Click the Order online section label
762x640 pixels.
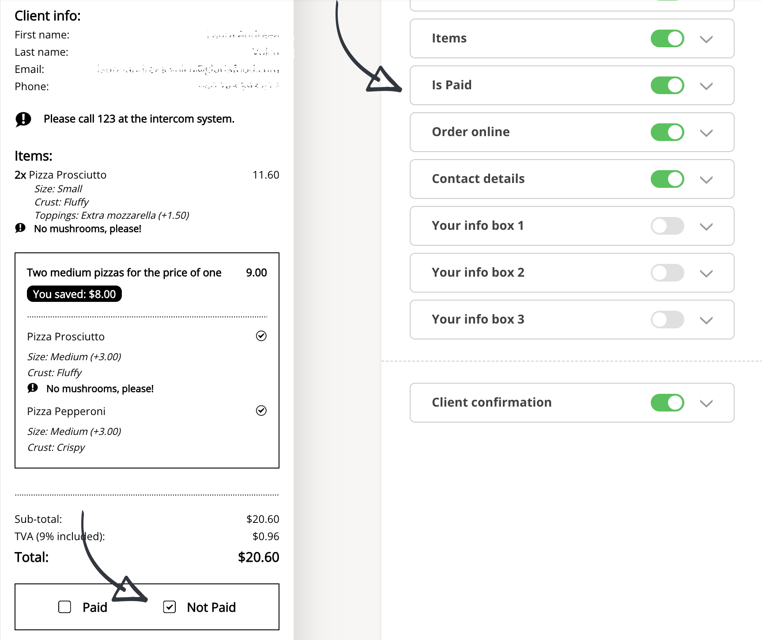(x=471, y=132)
